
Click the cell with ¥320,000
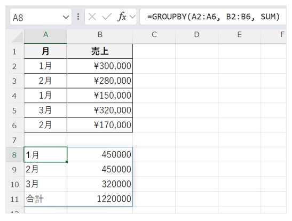pyautogui.click(x=100, y=110)
